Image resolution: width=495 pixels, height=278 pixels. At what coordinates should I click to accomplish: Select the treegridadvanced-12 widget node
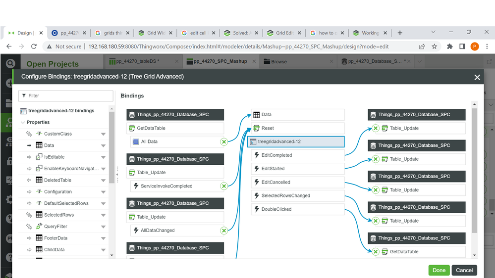[x=296, y=142]
